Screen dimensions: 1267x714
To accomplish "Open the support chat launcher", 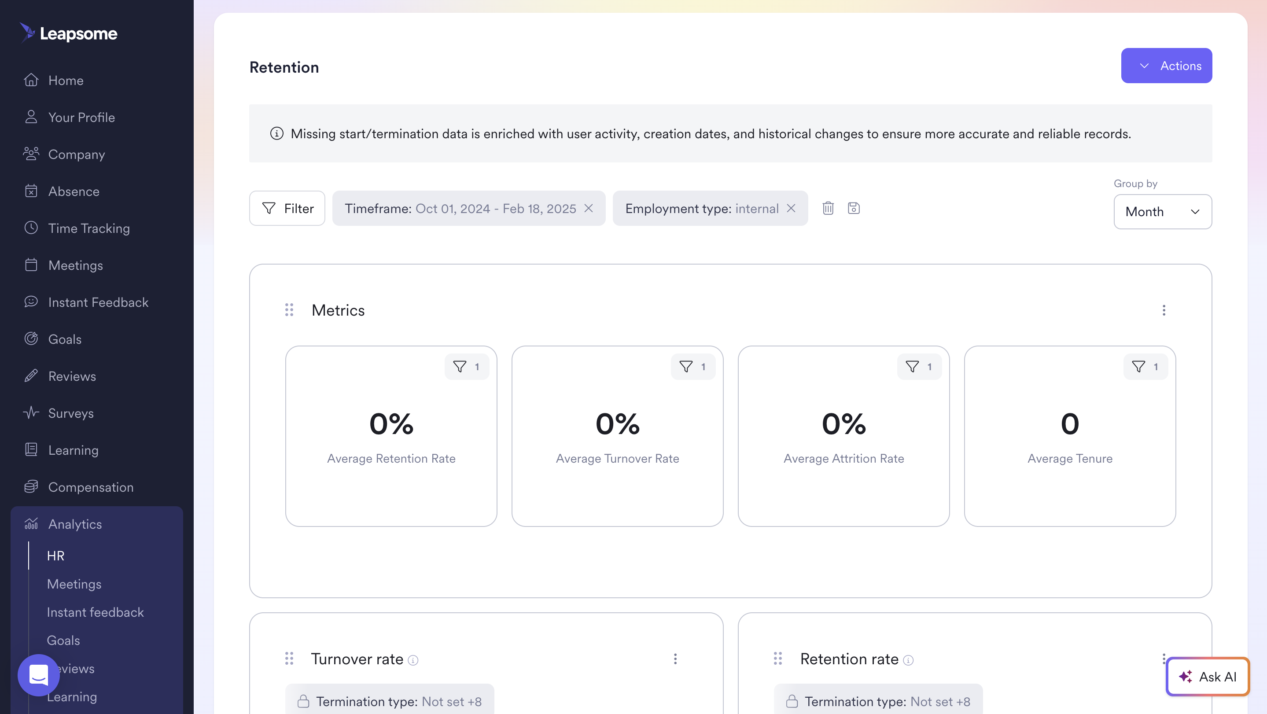I will pos(38,675).
